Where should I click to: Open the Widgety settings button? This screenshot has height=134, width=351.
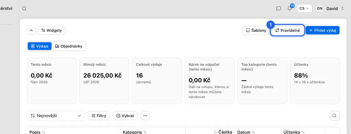pyautogui.click(x=51, y=30)
